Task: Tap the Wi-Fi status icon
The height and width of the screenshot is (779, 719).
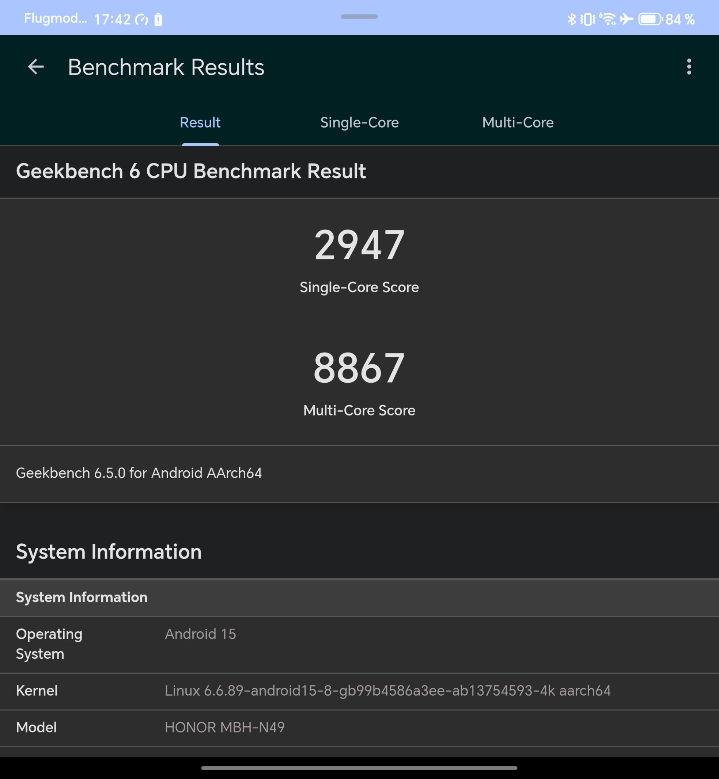Action: point(608,19)
